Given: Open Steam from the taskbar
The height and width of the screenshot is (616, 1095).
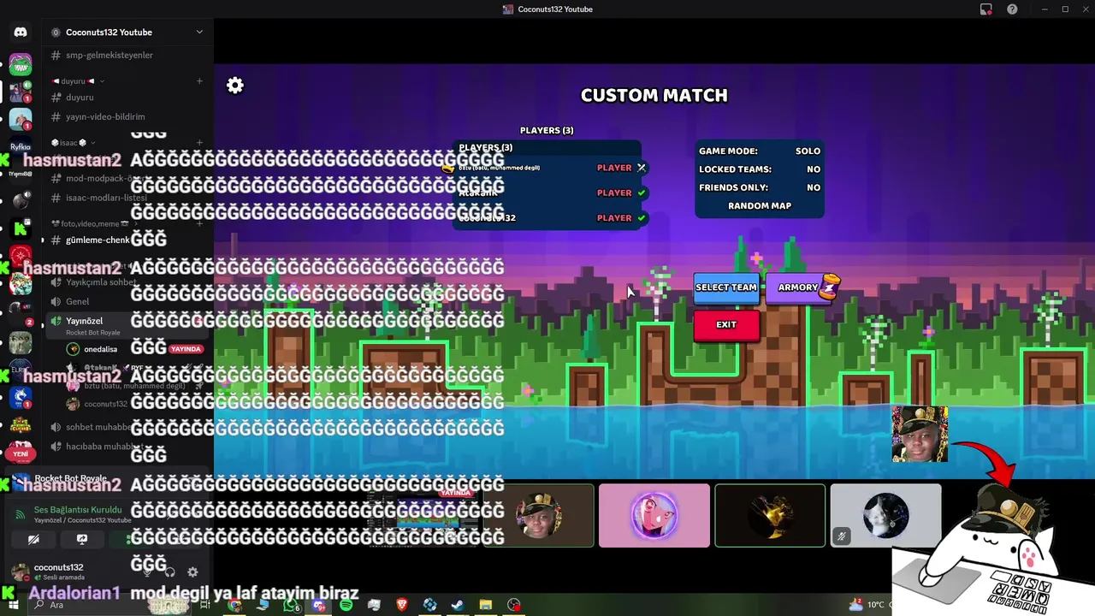Looking at the screenshot, I should point(458,605).
